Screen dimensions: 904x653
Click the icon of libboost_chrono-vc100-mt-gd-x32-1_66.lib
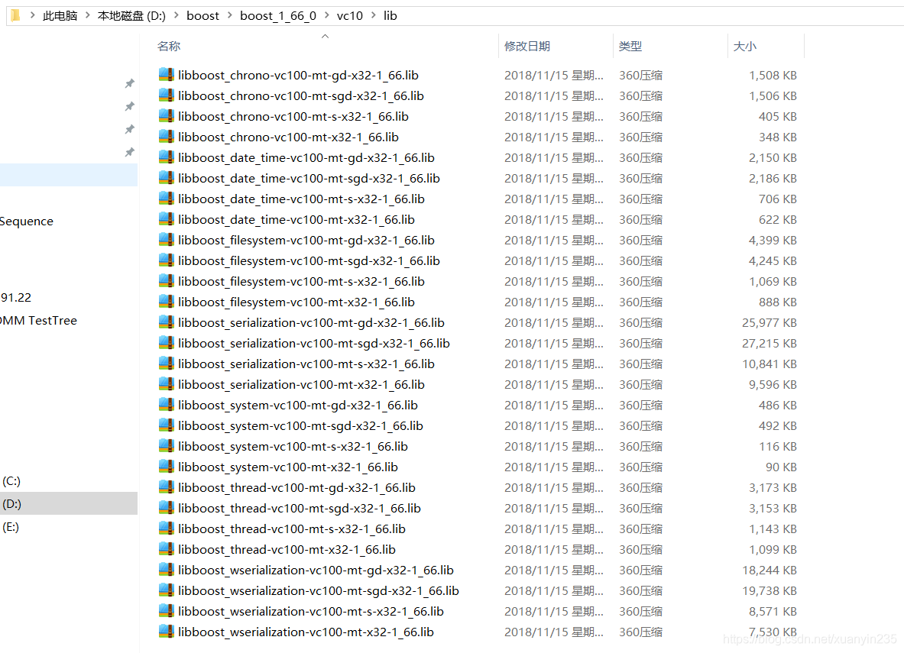(166, 74)
